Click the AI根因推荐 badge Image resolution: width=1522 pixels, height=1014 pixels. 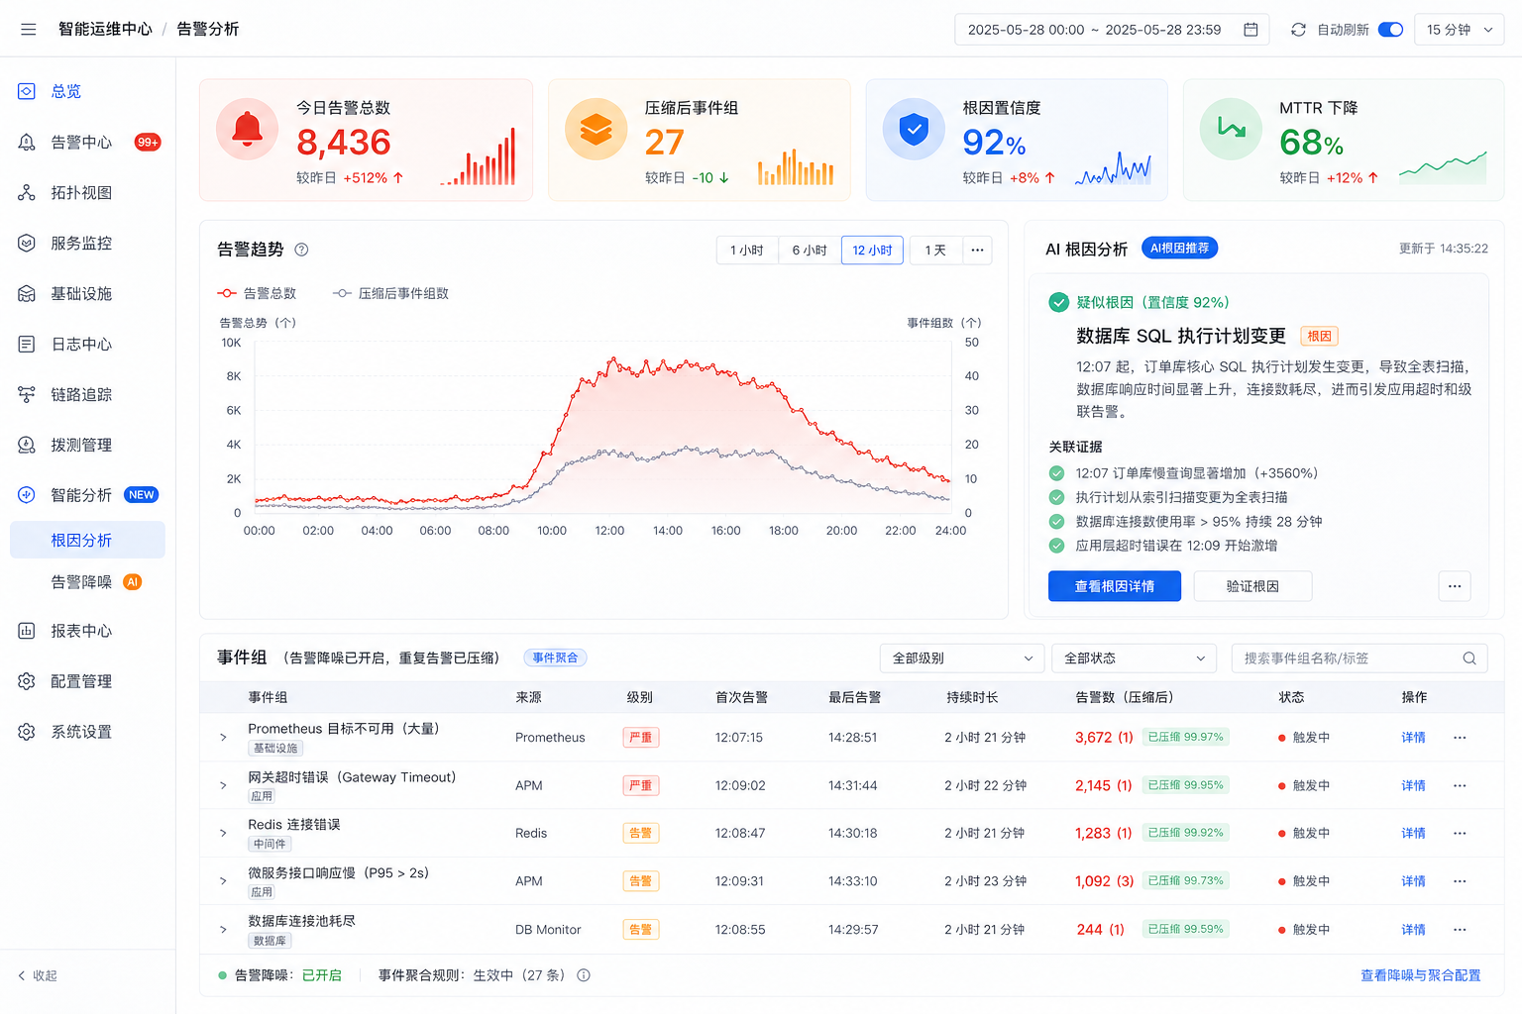point(1179,249)
